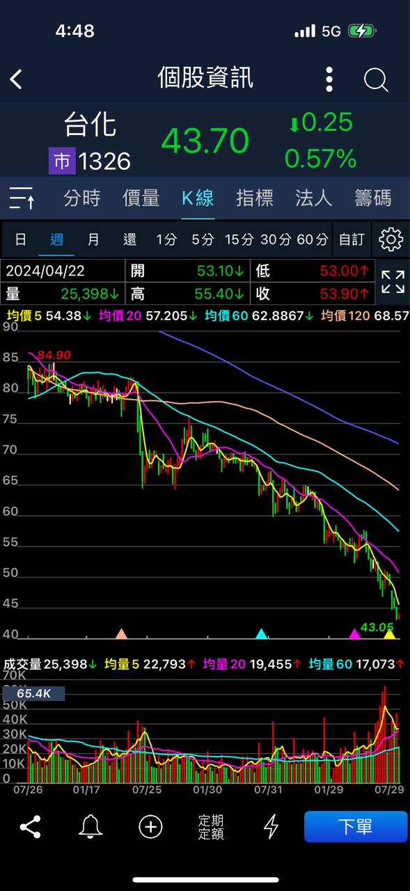Select the 月 monthly period
This screenshot has height=891, width=410.
[93, 239]
